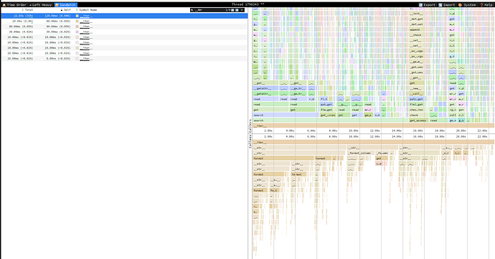This screenshot has width=495, height=259.
Task: Select the row whose Self is 0.00ms
Action: [x=124, y=59]
